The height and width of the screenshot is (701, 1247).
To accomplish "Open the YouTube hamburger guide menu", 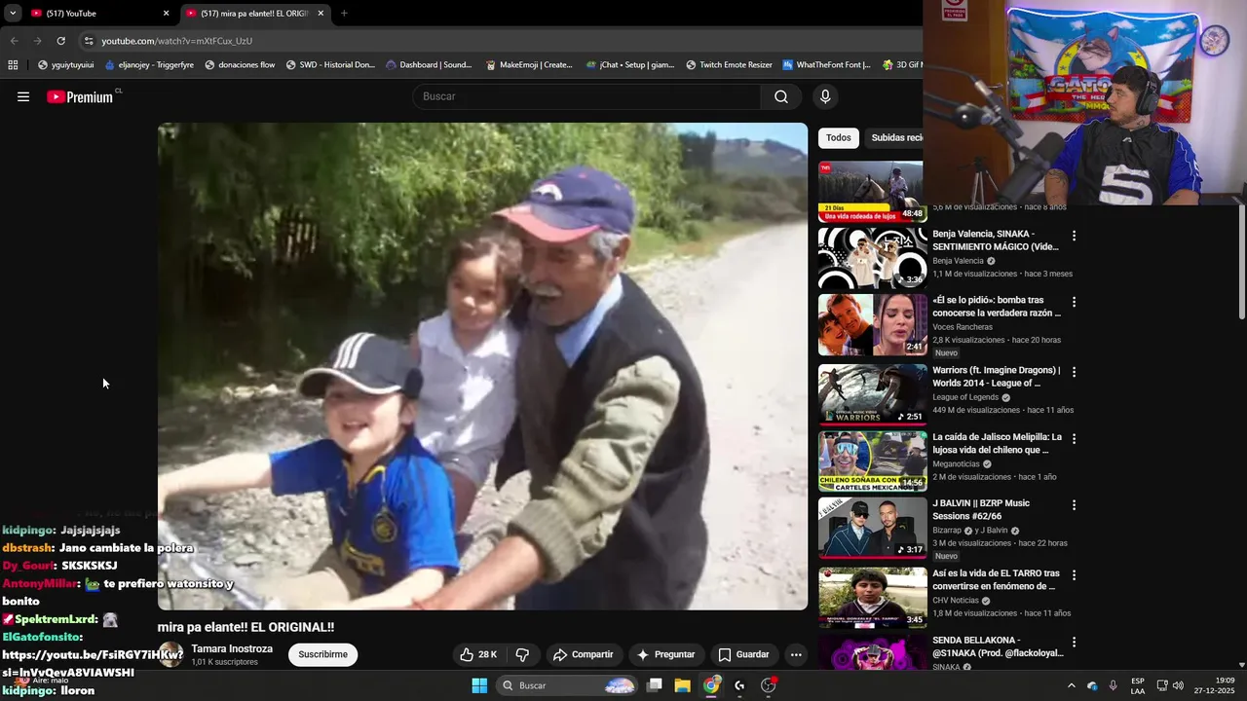I will coord(23,96).
